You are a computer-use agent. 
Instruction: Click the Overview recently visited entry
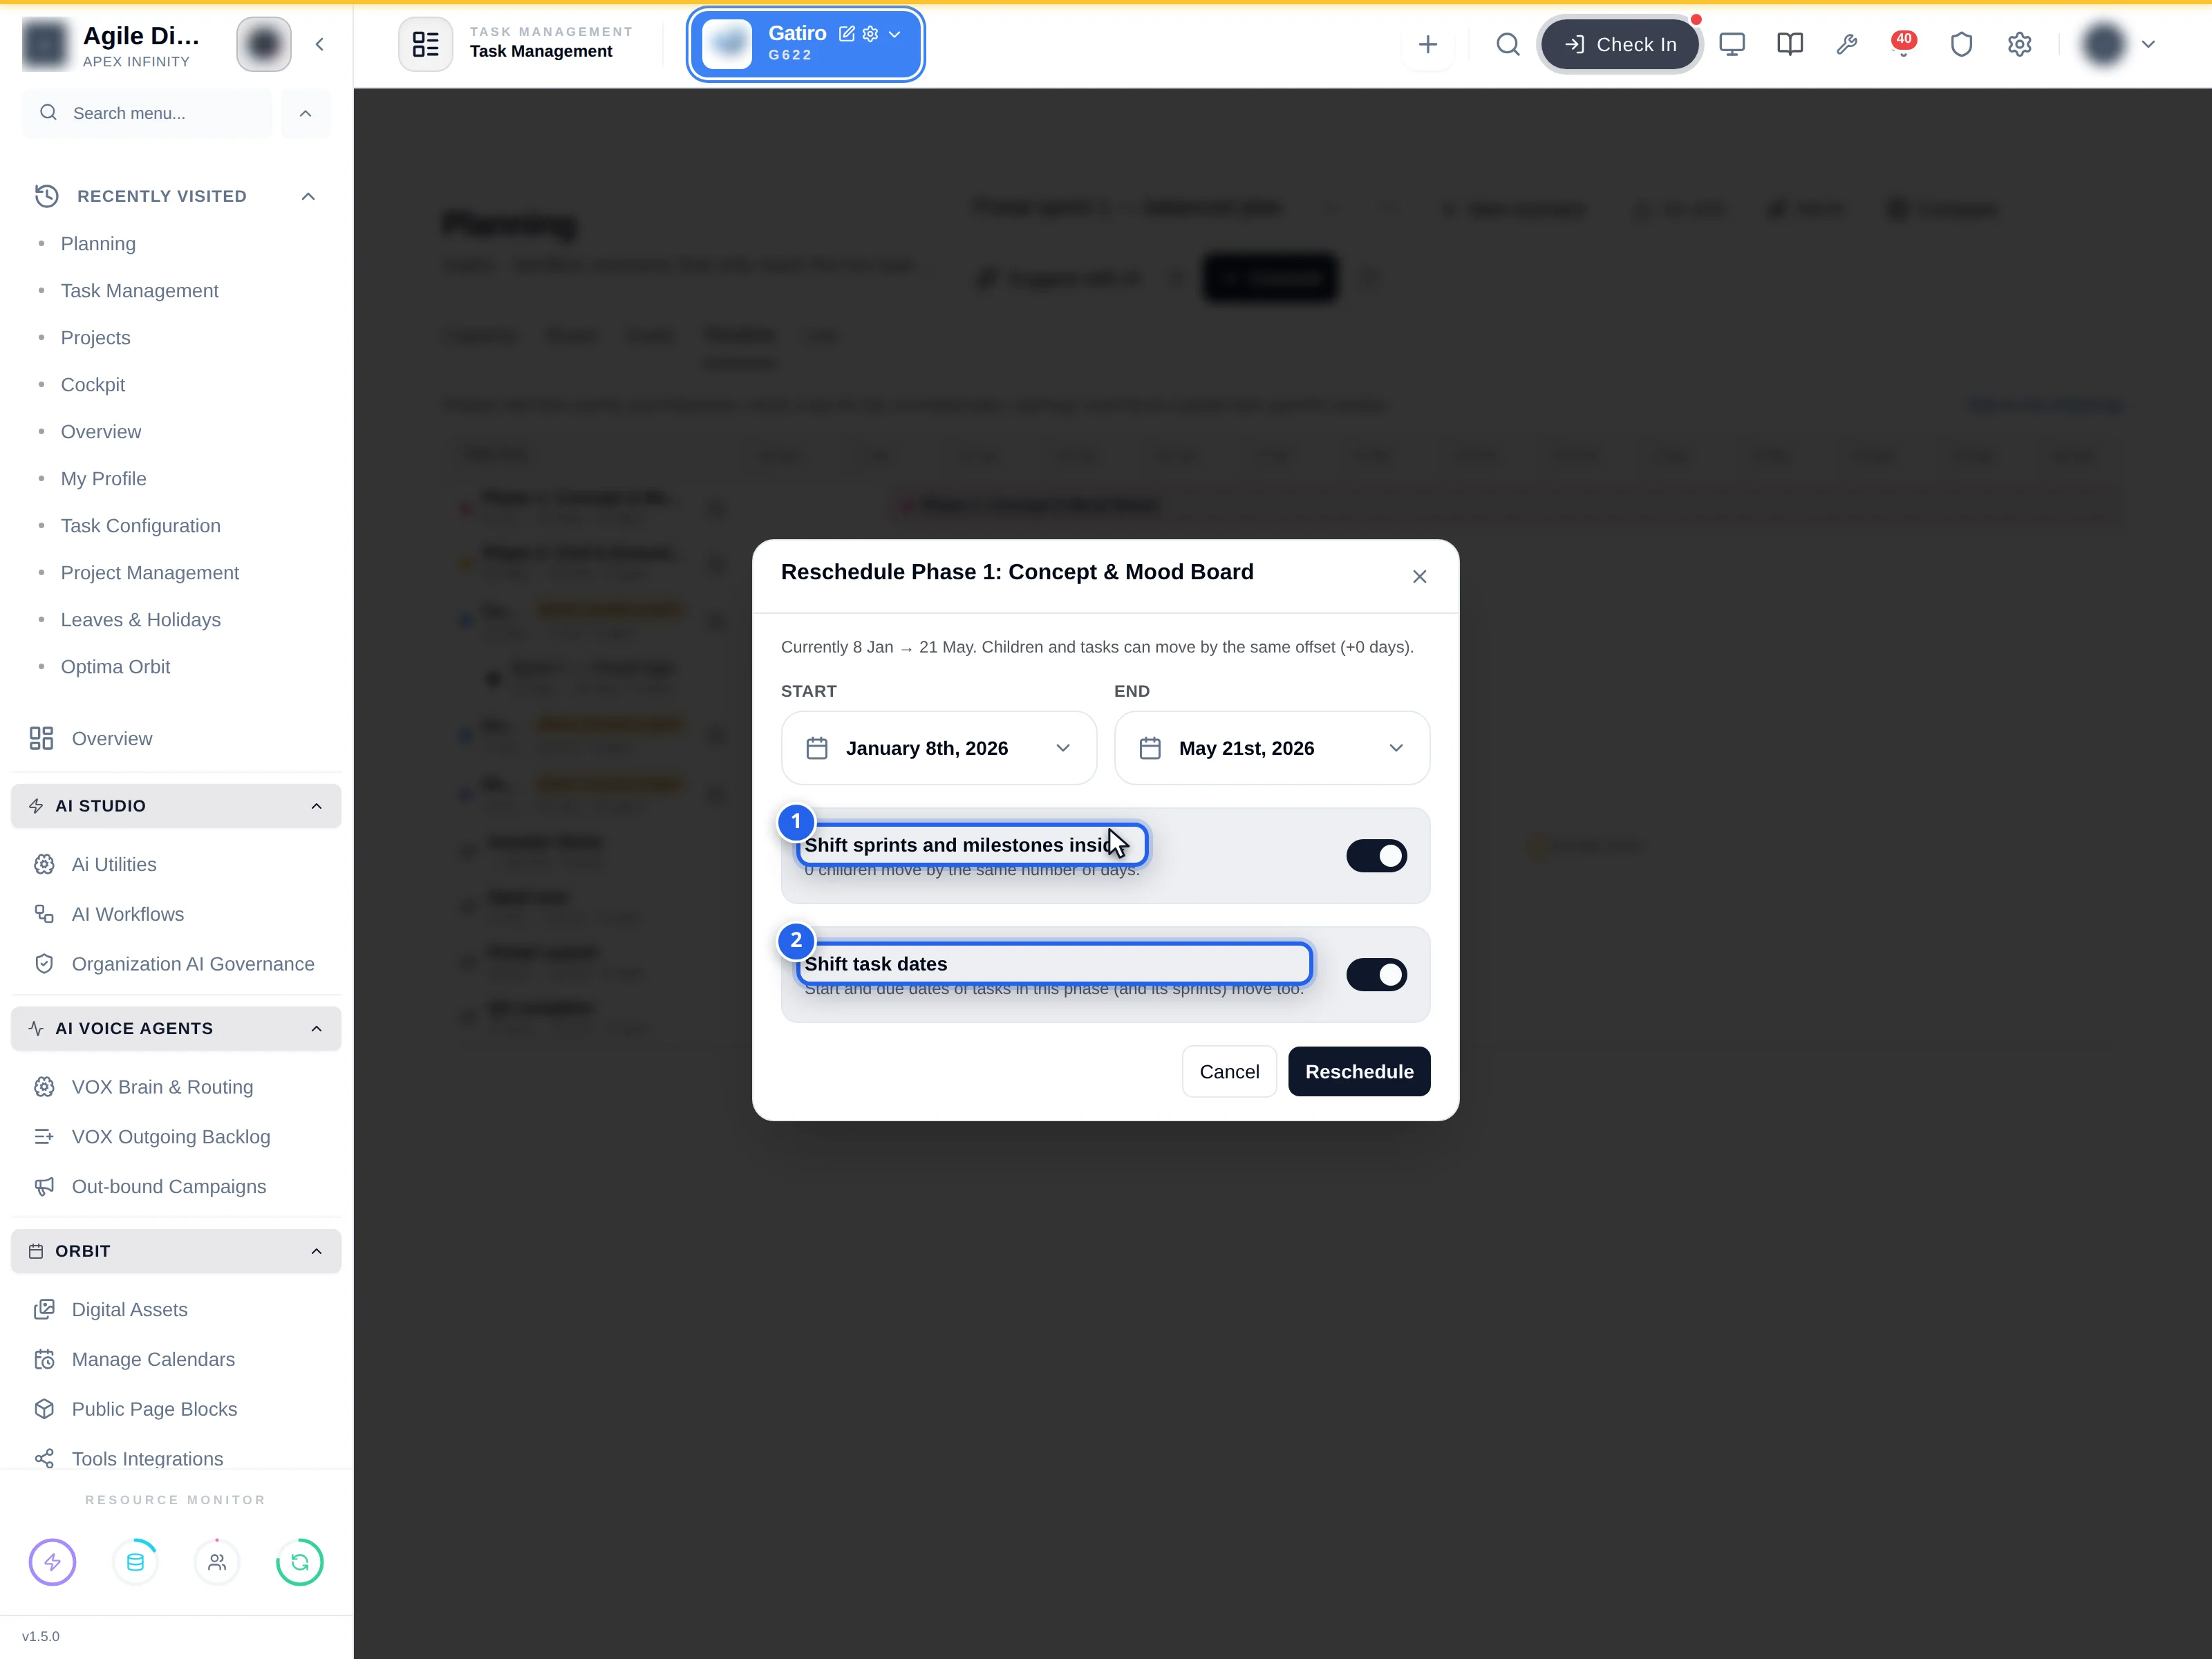point(100,432)
